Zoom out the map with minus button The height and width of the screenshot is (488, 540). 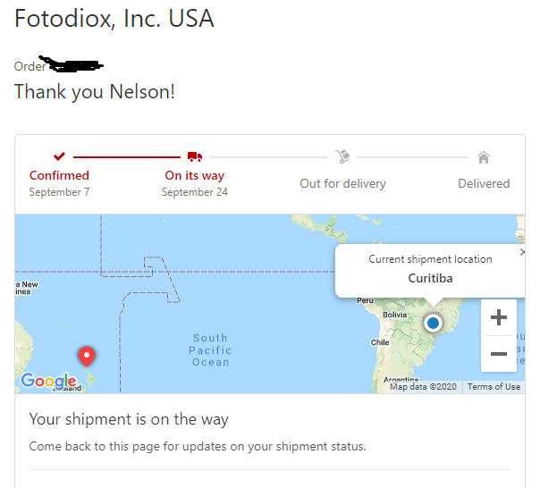[x=499, y=354]
